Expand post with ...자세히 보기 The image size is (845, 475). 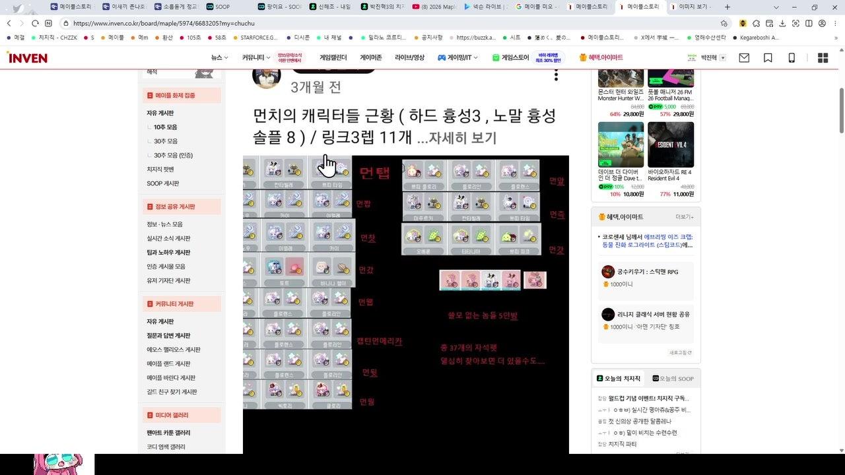[x=457, y=138]
